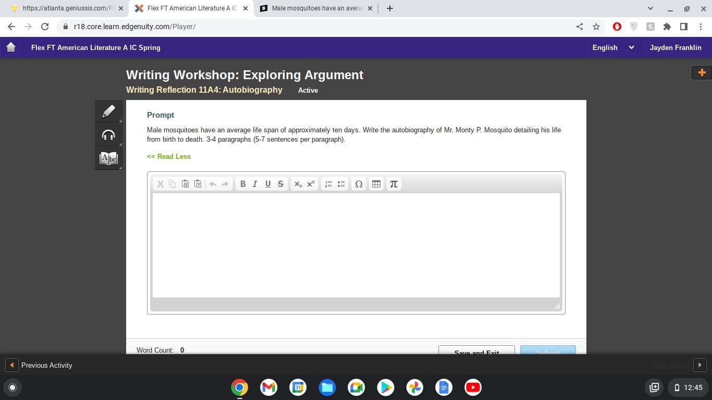Screen dimensions: 712x400
Task: Open the Abc dictionary tool
Action: click(108, 158)
